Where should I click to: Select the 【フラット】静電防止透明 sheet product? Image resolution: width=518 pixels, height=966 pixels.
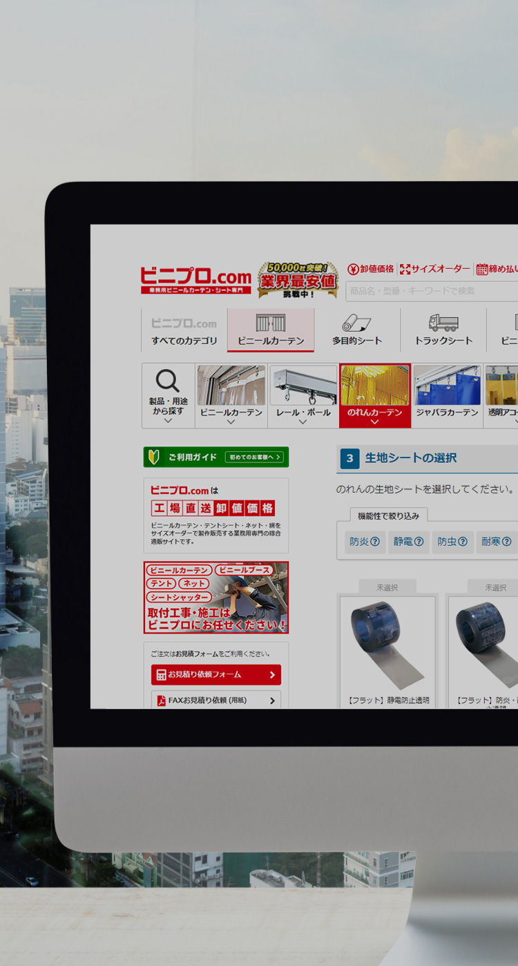point(388,650)
